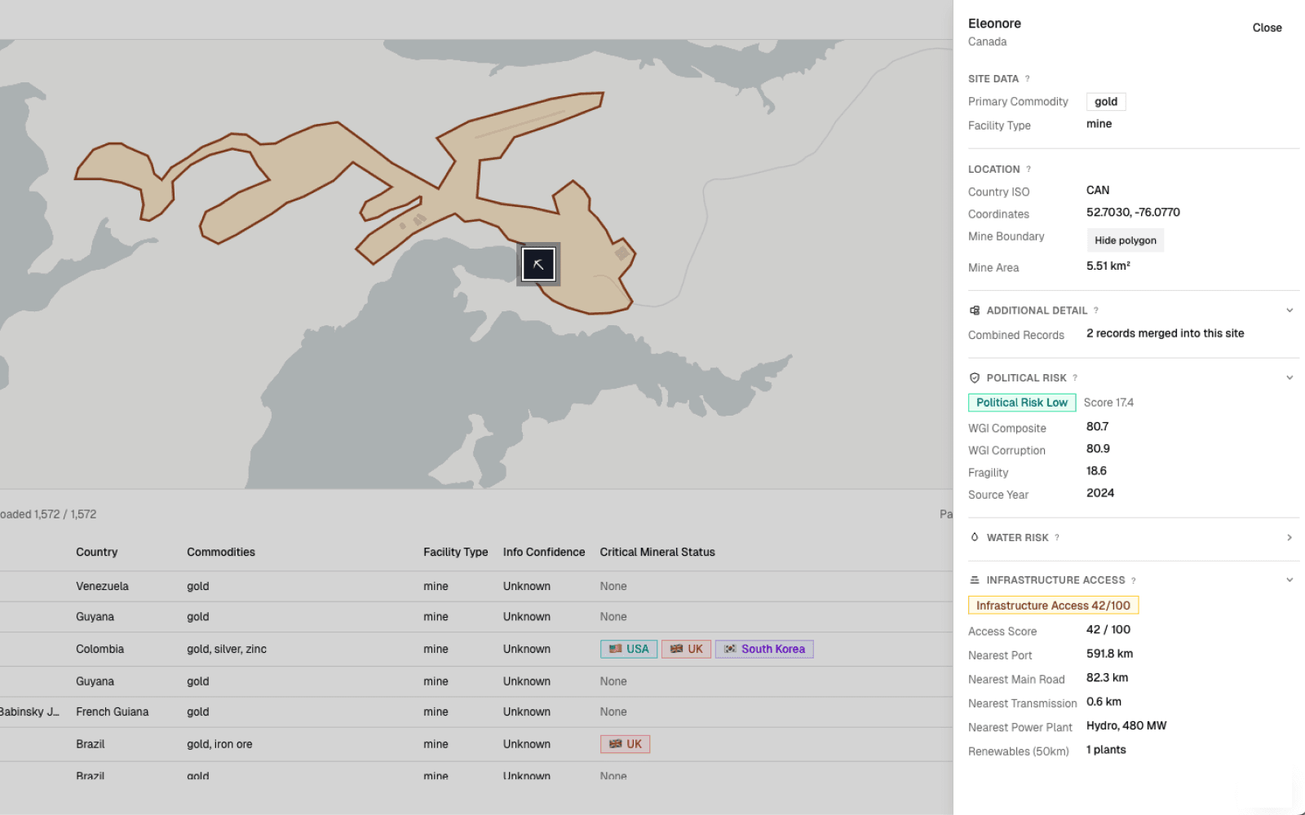Click the Water Risk droplet icon
Viewport: 1305px width, 815px height.
[974, 537]
